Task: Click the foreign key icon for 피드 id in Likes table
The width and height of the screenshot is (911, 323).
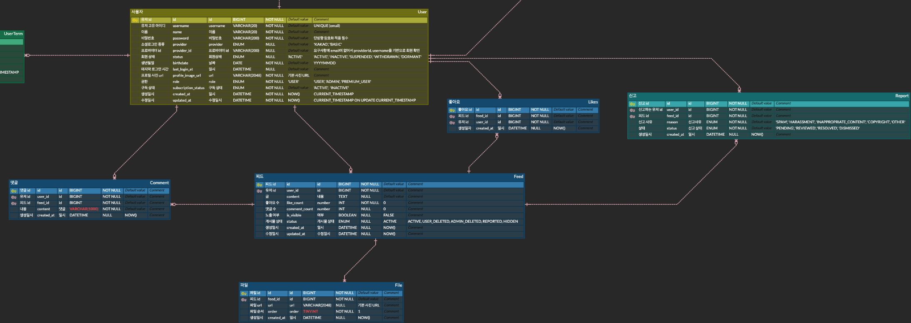Action: pyautogui.click(x=452, y=117)
